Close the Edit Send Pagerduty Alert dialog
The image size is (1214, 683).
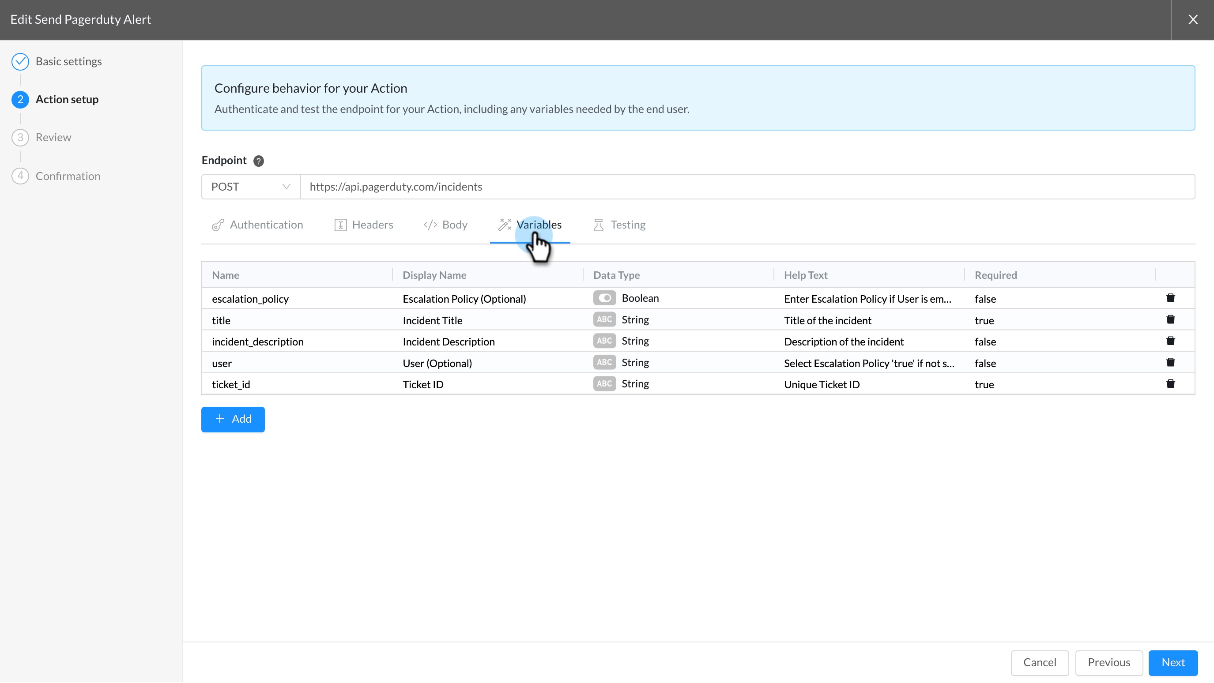coord(1193,19)
